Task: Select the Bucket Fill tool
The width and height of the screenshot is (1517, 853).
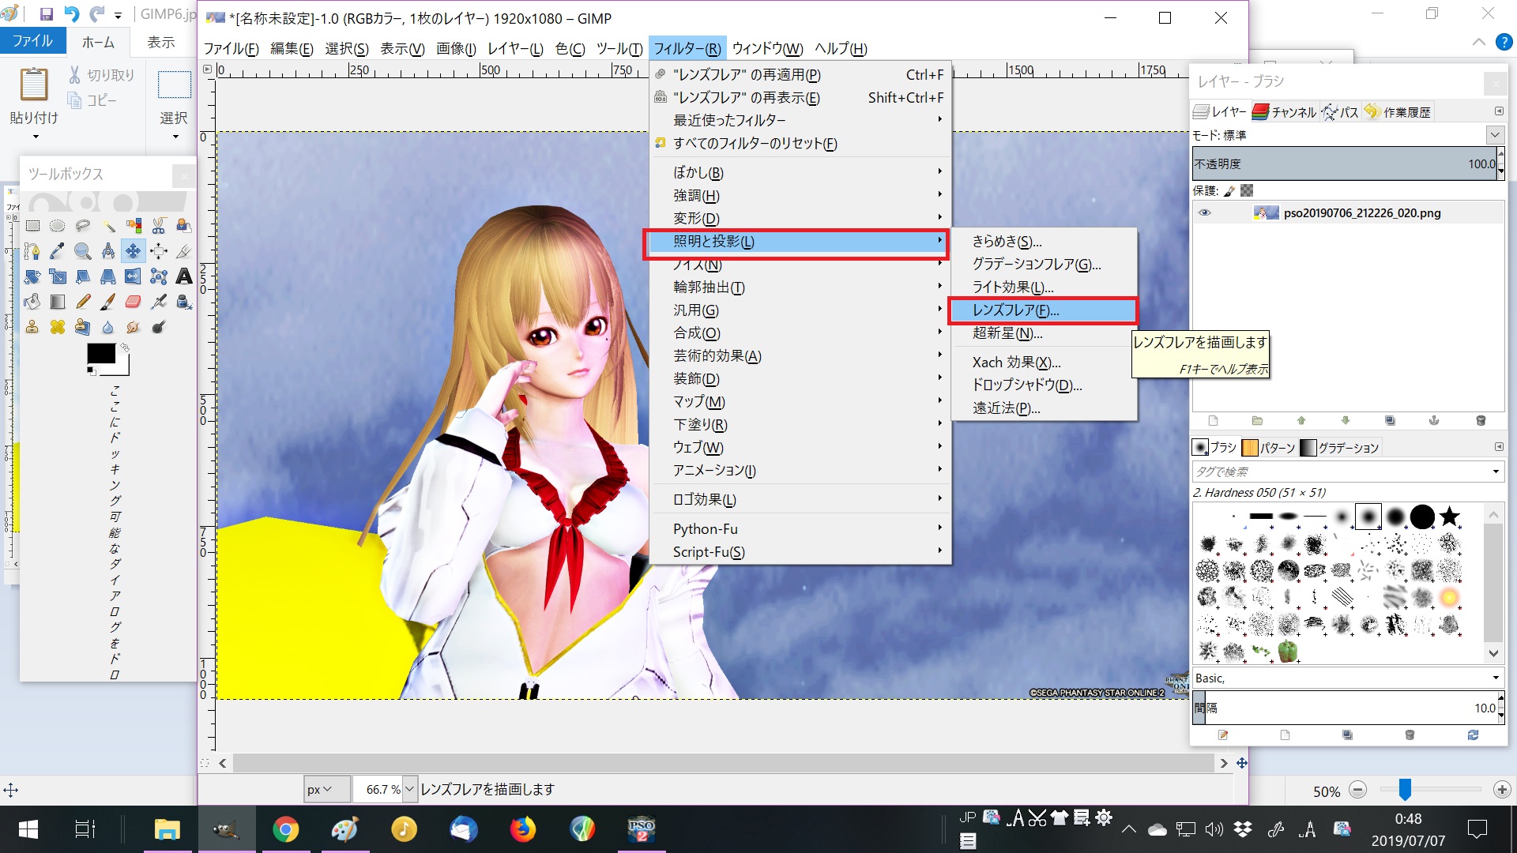Action: [32, 302]
